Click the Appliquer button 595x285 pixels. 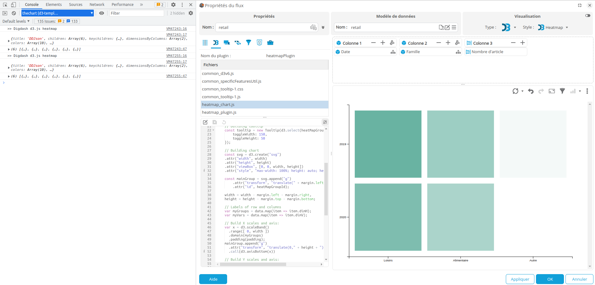520,279
